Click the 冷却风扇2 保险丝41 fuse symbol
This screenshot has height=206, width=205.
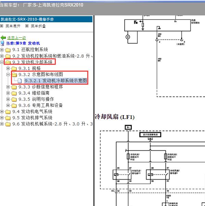[166, 156]
